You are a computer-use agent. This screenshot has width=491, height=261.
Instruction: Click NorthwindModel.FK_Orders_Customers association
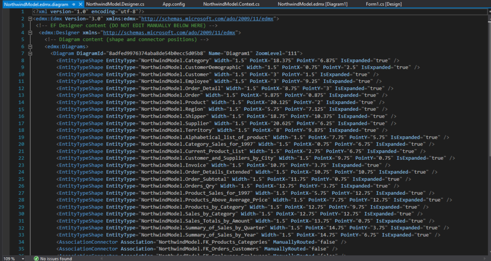coord(209,249)
